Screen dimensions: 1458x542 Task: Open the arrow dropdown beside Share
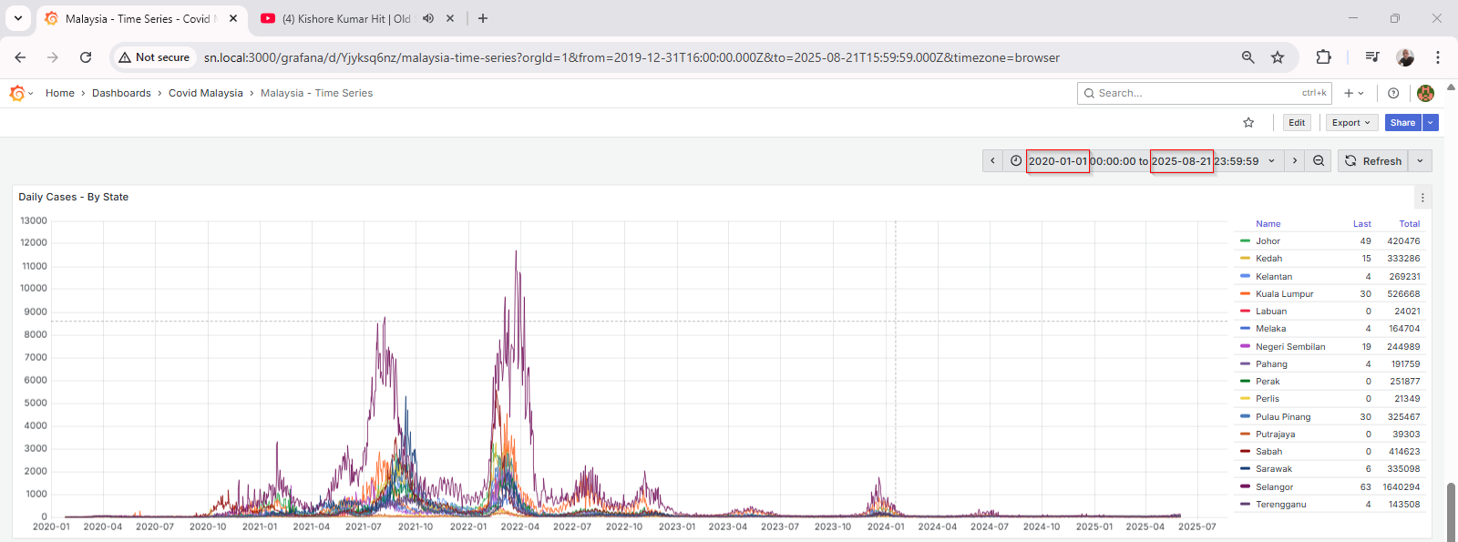(1431, 123)
